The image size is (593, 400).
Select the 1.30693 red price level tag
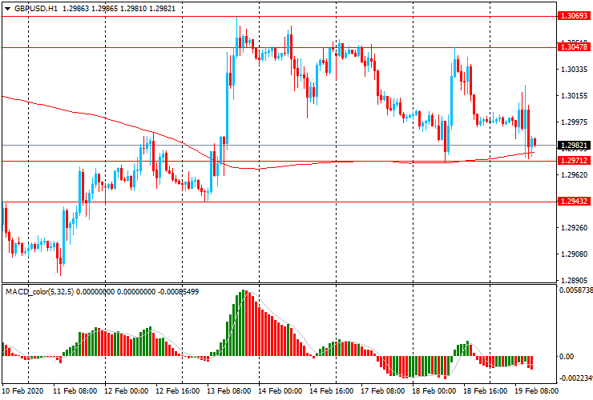point(575,15)
